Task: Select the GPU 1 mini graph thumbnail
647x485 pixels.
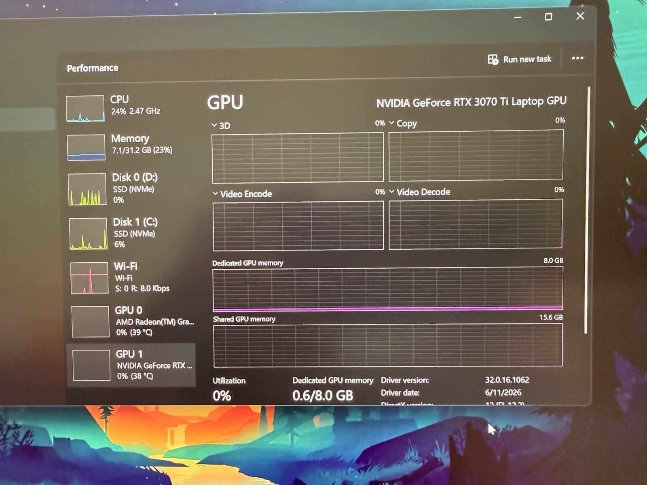Action: [x=91, y=365]
